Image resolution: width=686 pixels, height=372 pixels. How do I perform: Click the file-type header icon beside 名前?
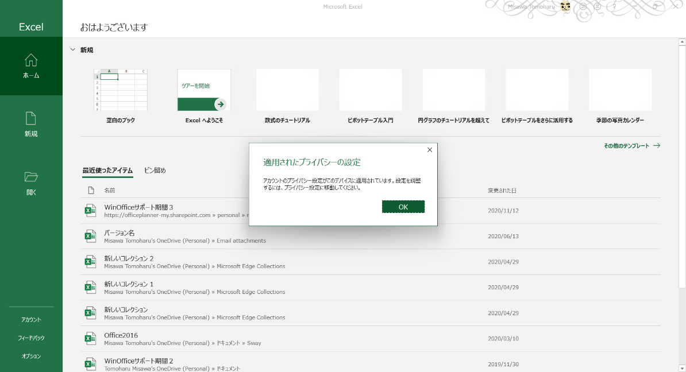91,190
